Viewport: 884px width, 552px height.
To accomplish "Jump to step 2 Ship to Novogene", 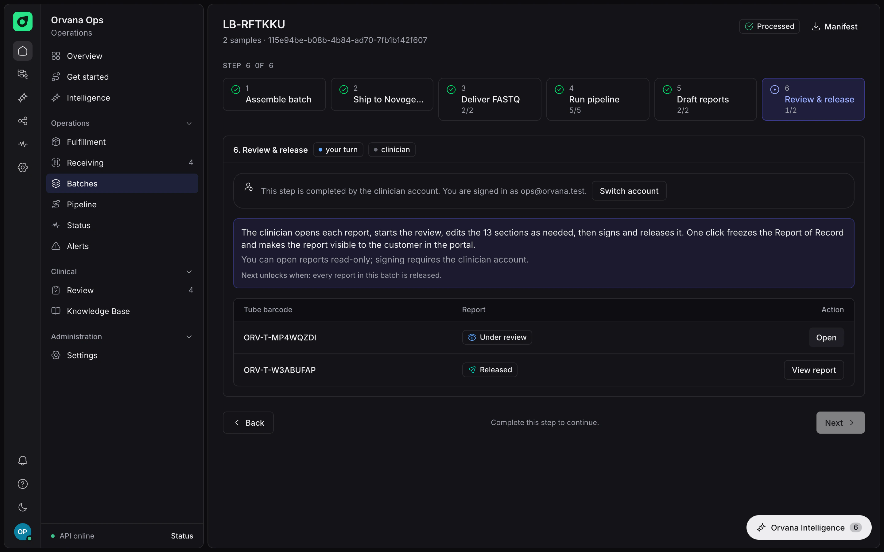I will 382,94.
